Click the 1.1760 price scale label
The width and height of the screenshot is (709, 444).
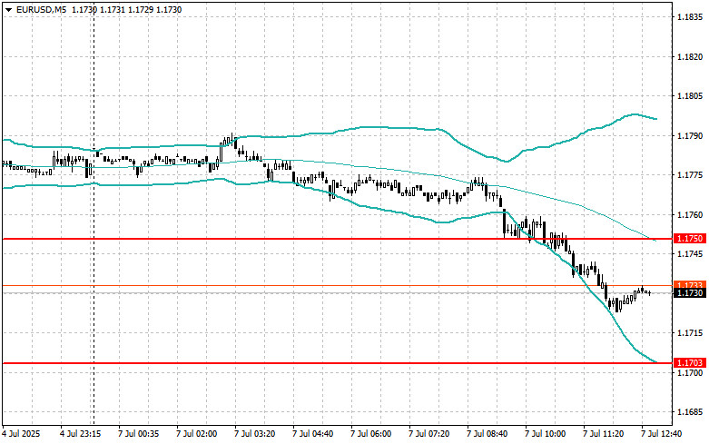(690, 214)
